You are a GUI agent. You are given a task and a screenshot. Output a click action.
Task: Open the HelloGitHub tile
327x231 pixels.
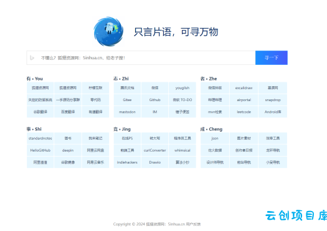click(x=40, y=150)
